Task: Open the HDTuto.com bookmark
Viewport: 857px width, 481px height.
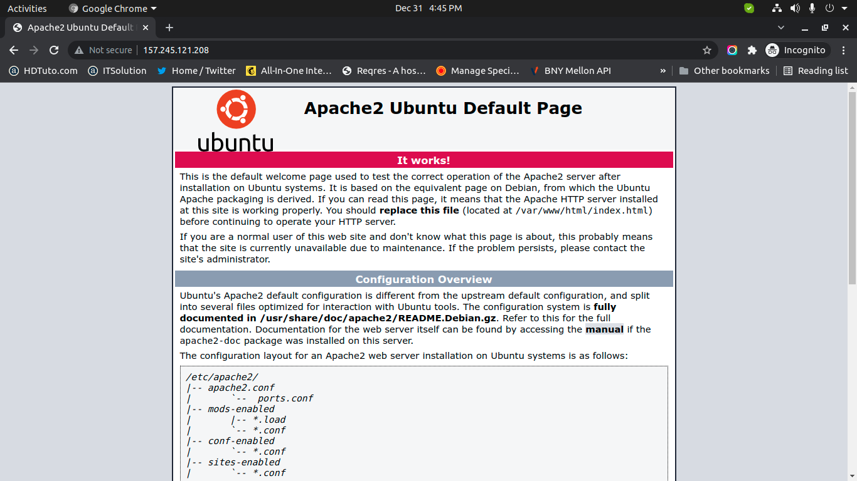Action: tap(43, 71)
